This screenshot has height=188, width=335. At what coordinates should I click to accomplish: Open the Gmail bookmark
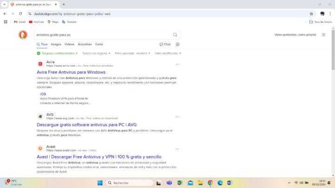pos(20,22)
